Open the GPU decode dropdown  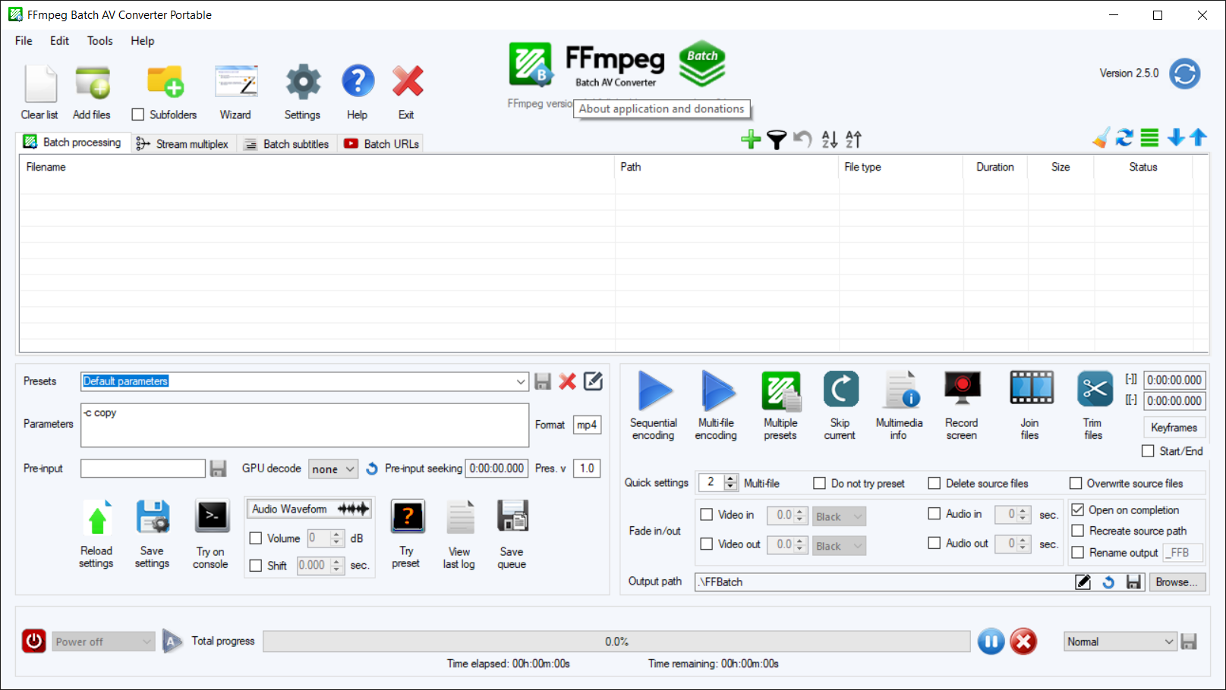(334, 469)
